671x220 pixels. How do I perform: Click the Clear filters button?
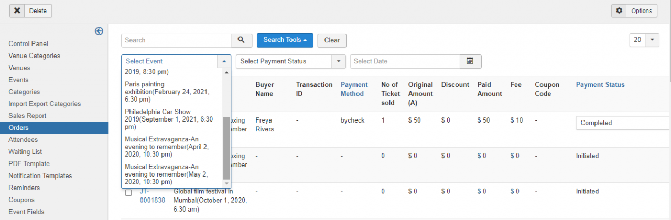click(332, 40)
